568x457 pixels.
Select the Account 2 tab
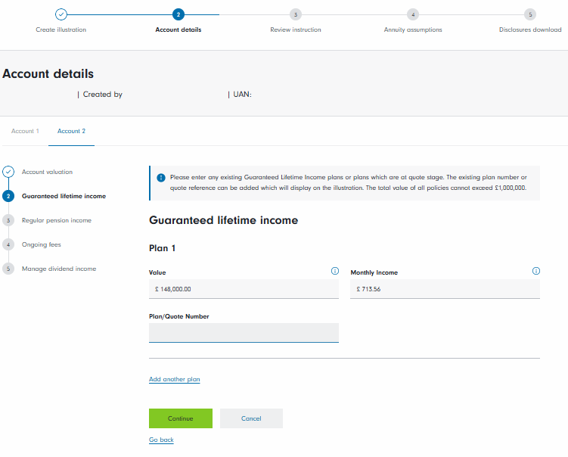[x=71, y=131]
